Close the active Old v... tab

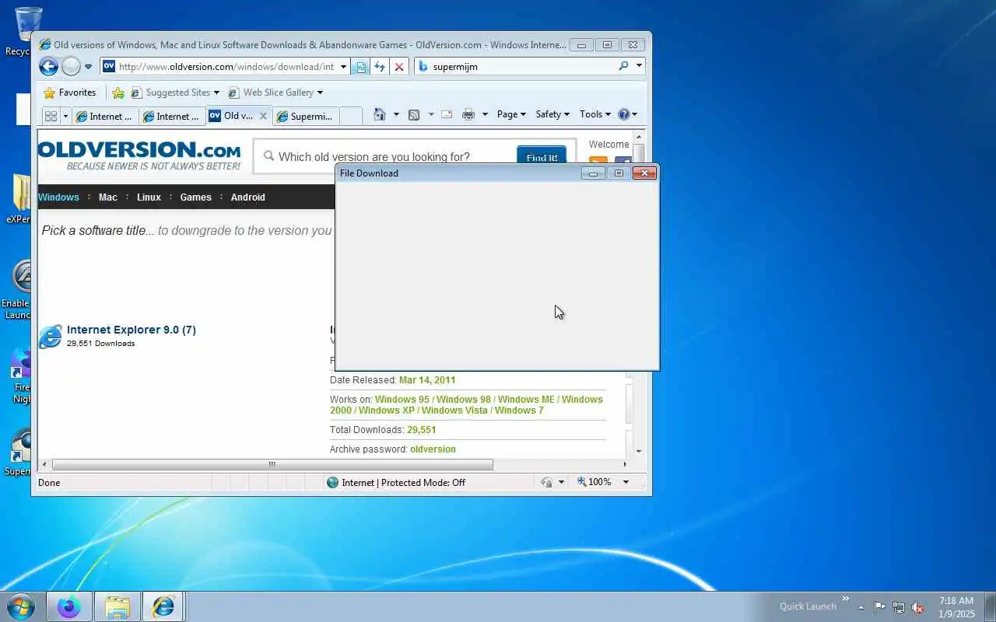click(x=263, y=116)
